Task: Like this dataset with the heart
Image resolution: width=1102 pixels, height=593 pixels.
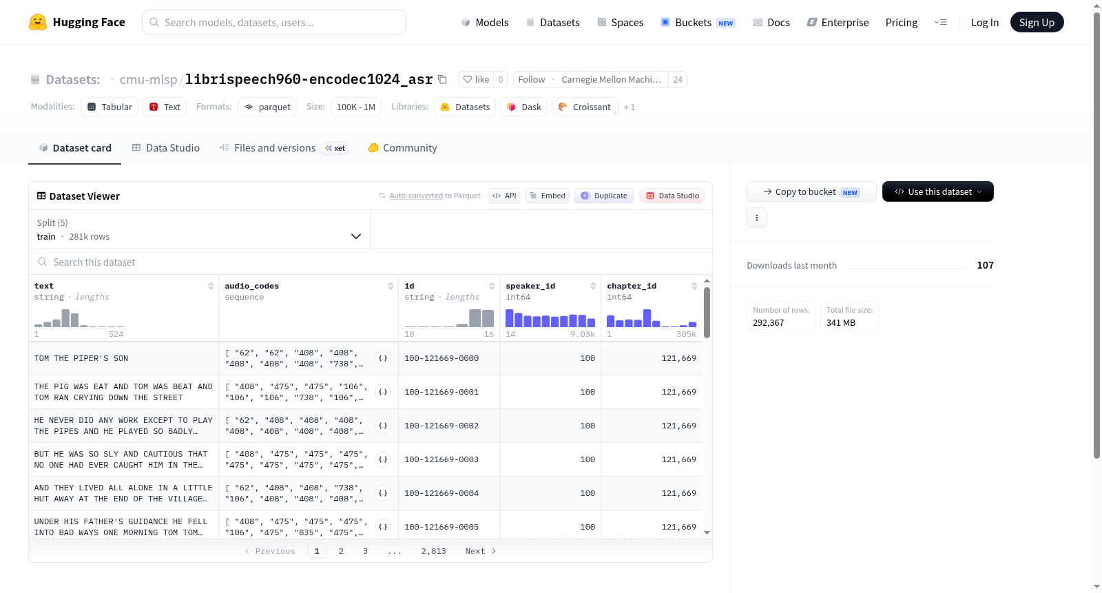Action: point(476,79)
